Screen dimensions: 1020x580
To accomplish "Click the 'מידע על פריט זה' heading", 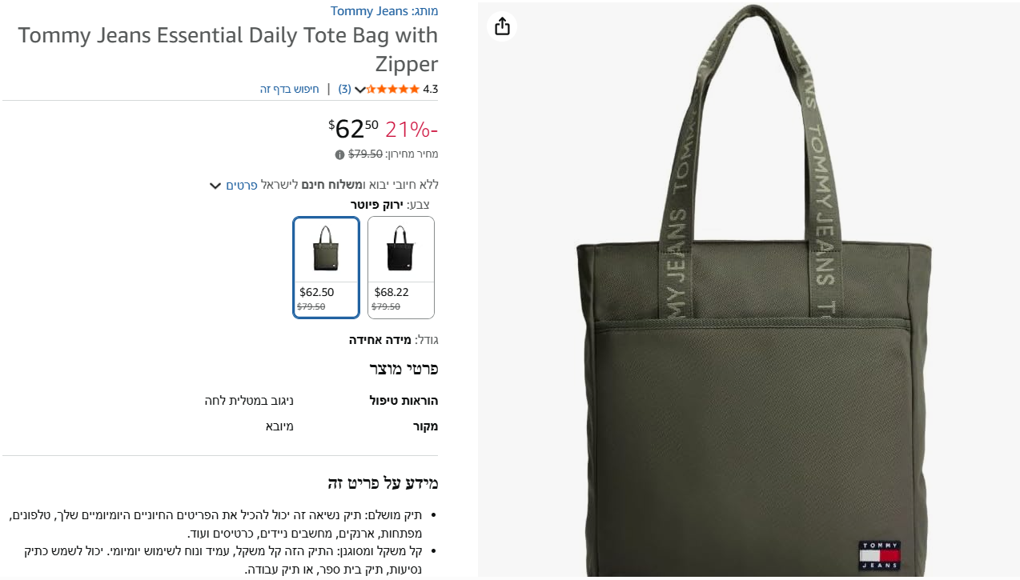I will [383, 483].
